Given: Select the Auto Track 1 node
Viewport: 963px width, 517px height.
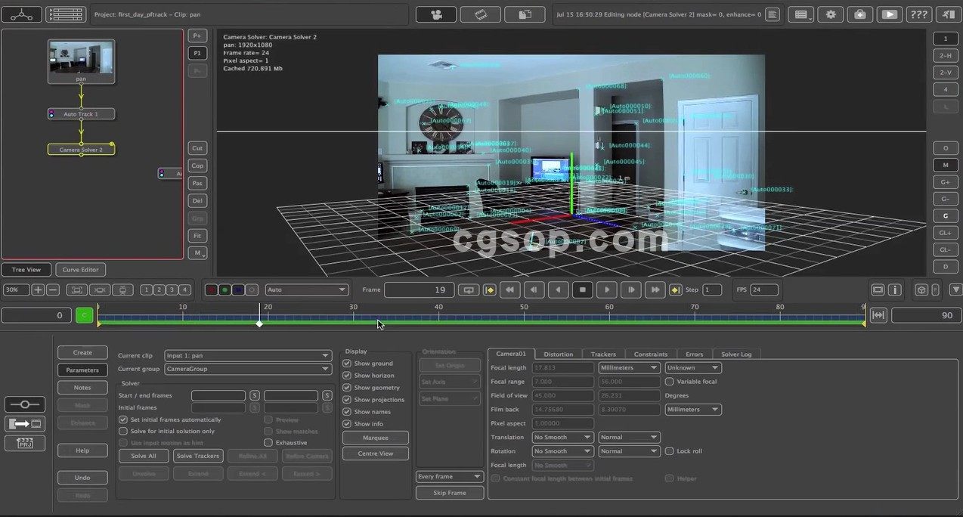Looking at the screenshot, I should (x=81, y=114).
